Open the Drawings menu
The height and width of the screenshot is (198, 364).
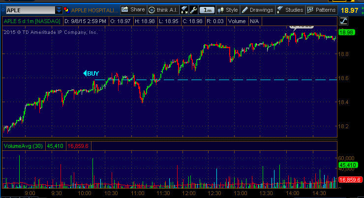(x=257, y=9)
